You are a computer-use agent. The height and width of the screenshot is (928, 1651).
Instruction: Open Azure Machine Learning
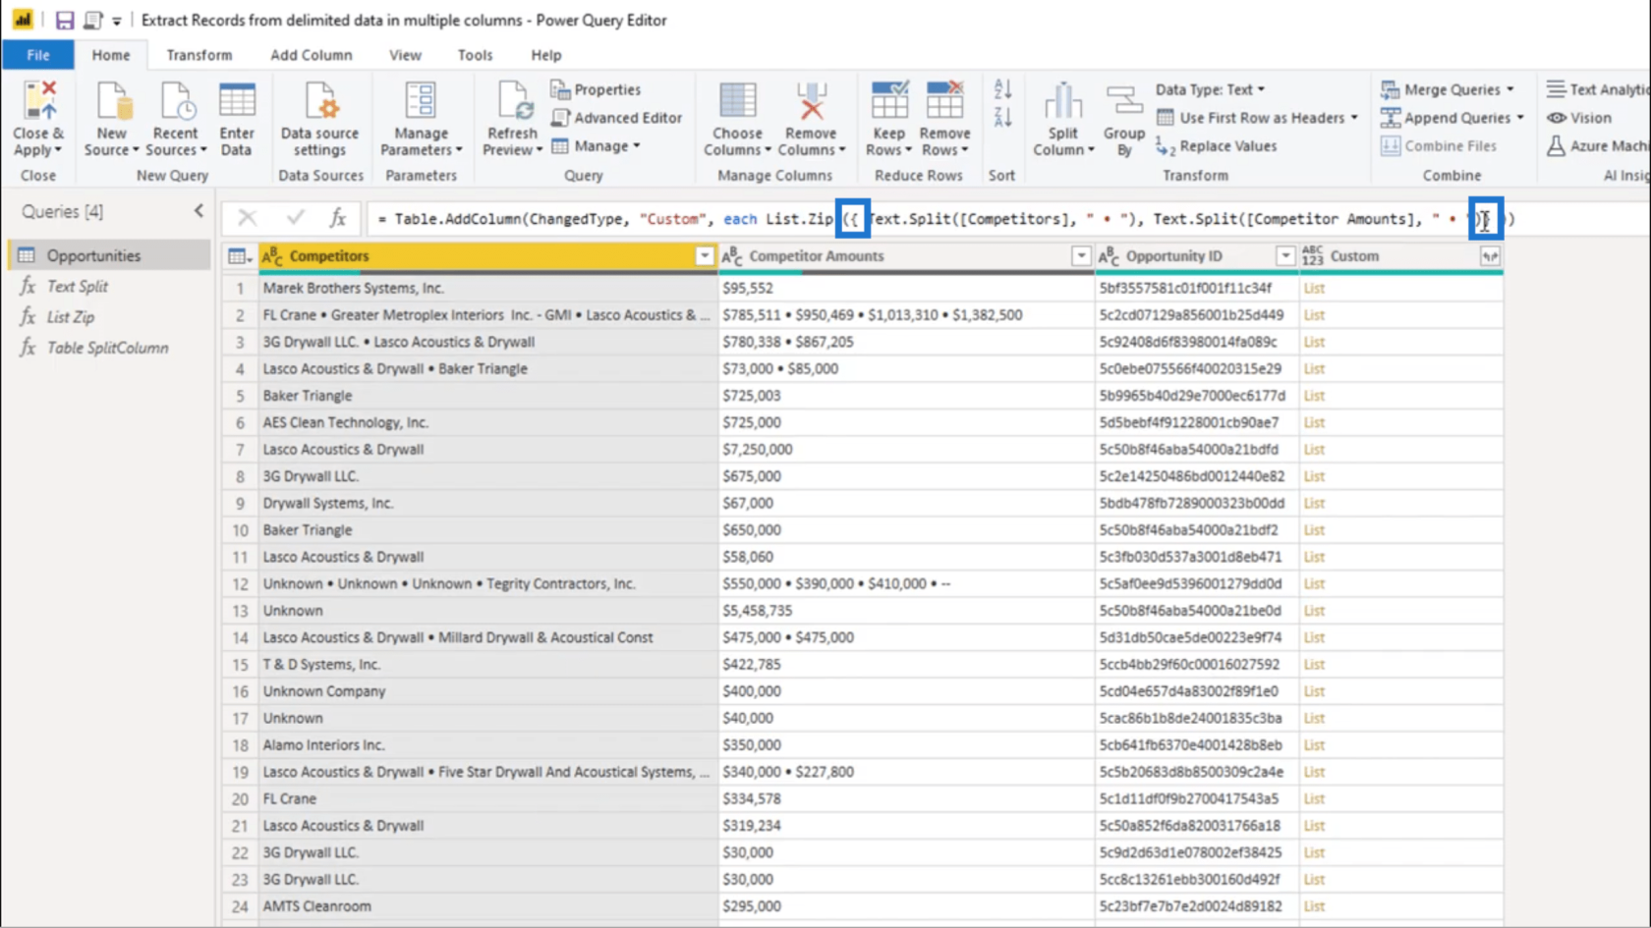point(1598,146)
